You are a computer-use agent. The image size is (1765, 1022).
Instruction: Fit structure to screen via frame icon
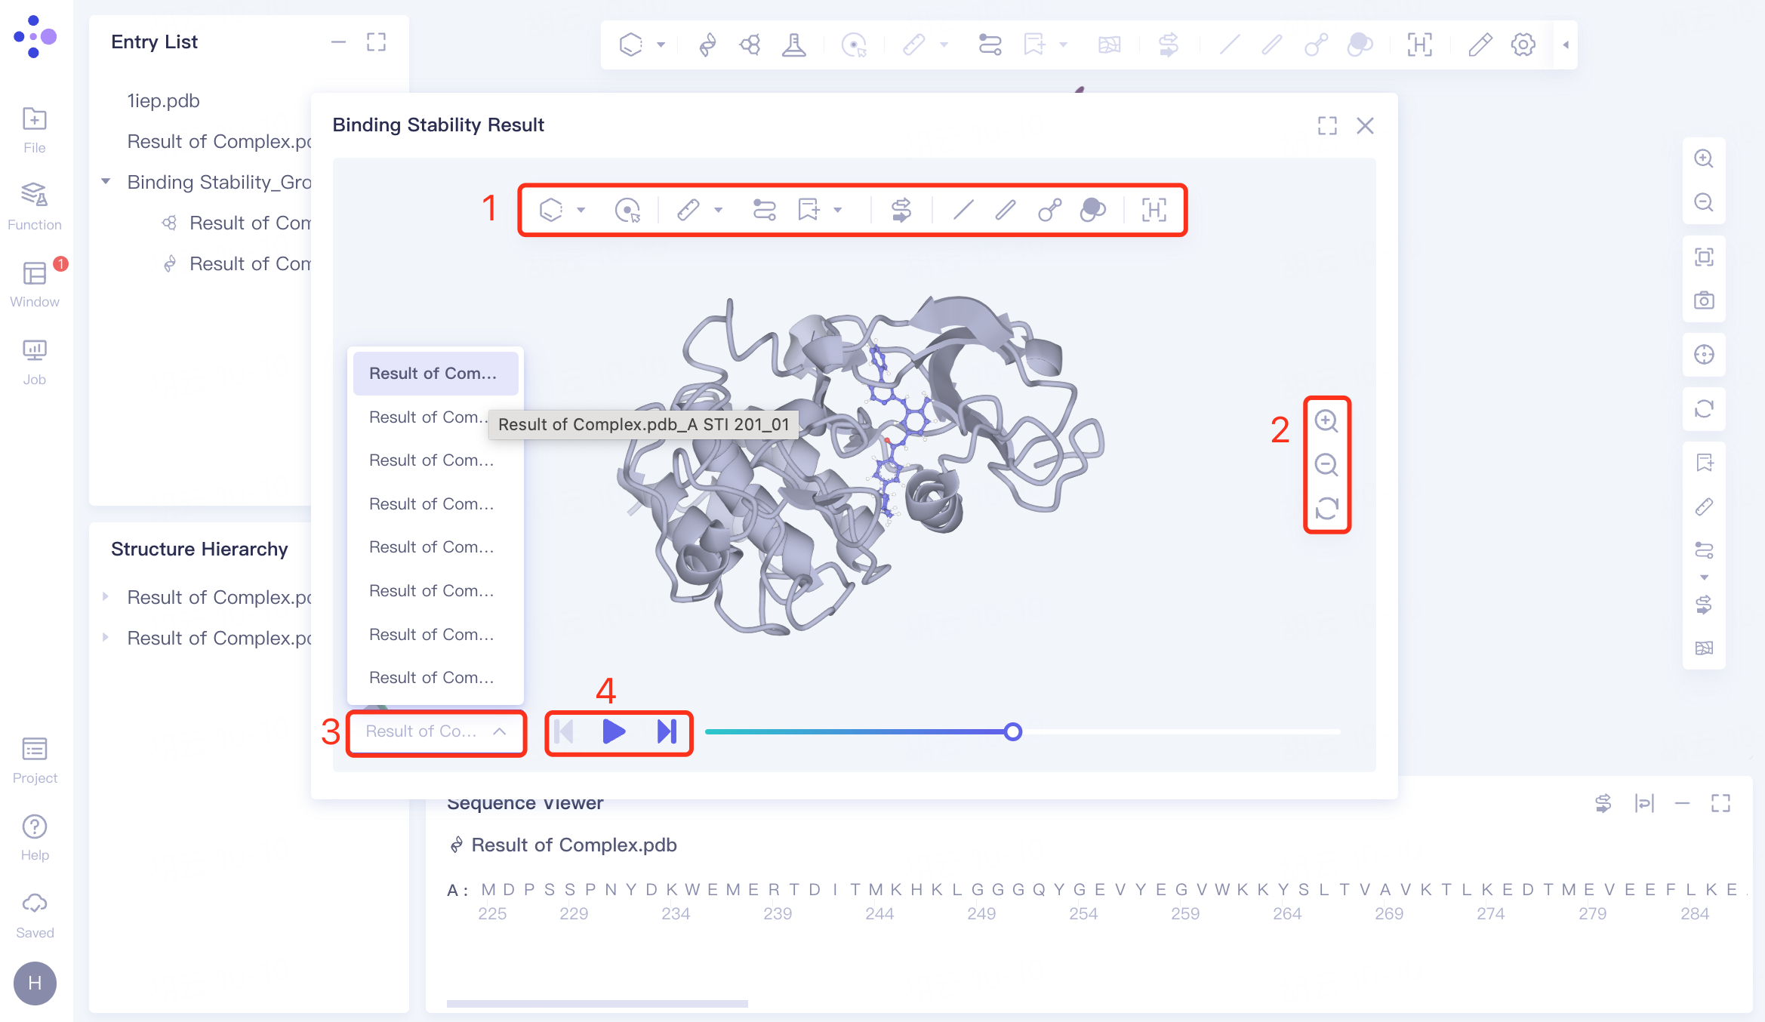click(x=1704, y=257)
